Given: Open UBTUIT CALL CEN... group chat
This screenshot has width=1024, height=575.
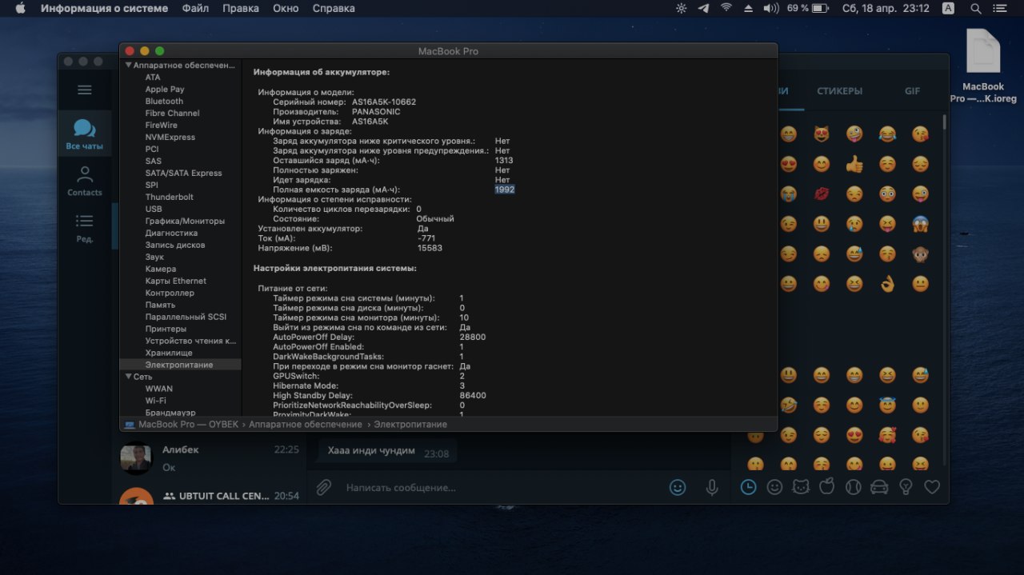Looking at the screenshot, I should [x=209, y=495].
